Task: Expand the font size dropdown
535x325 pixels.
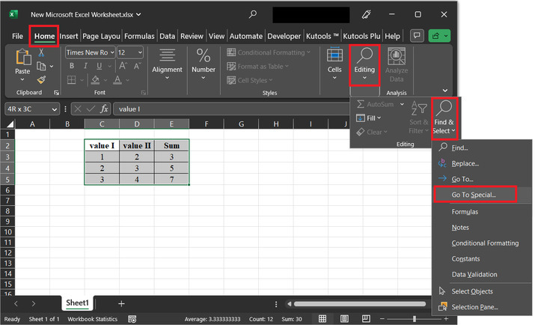Action: click(140, 52)
